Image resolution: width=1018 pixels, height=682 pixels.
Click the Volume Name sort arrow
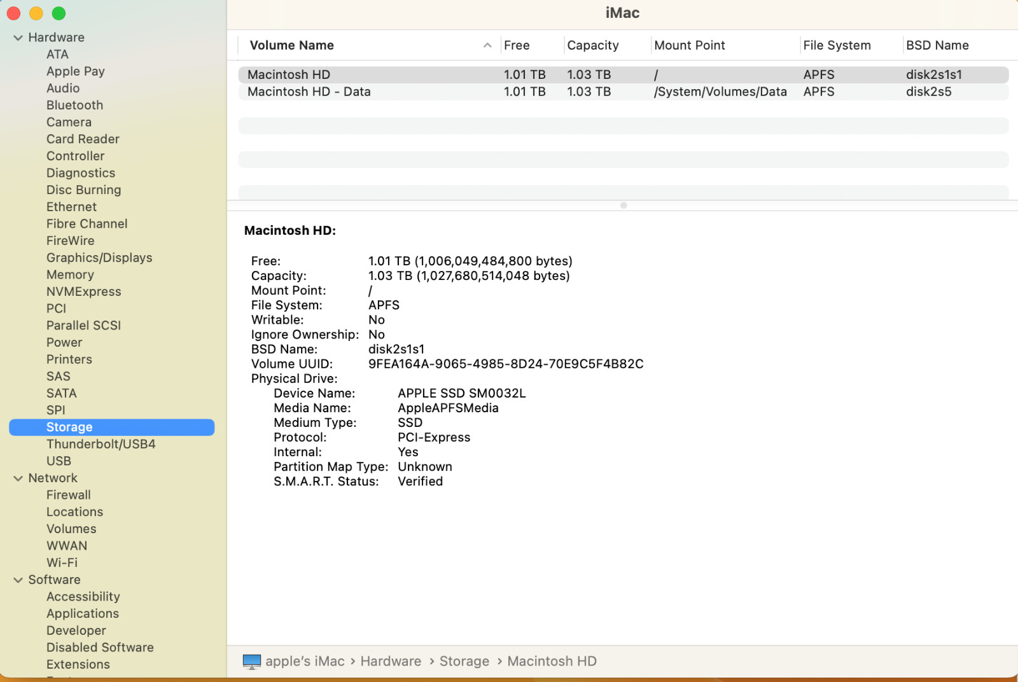point(487,45)
